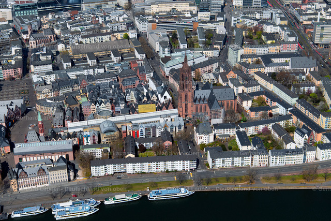
Task: Select the two side-by-side docked ferries
Action: point(75,209)
